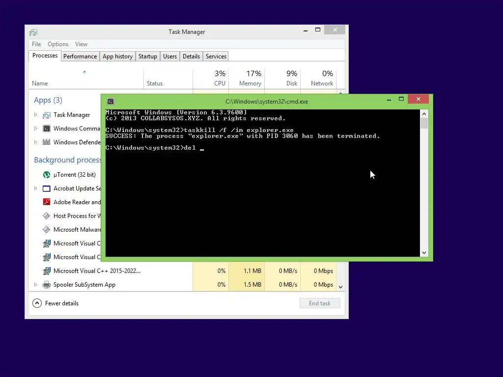Sort by the CPU column header
The image size is (503, 377).
pos(211,79)
